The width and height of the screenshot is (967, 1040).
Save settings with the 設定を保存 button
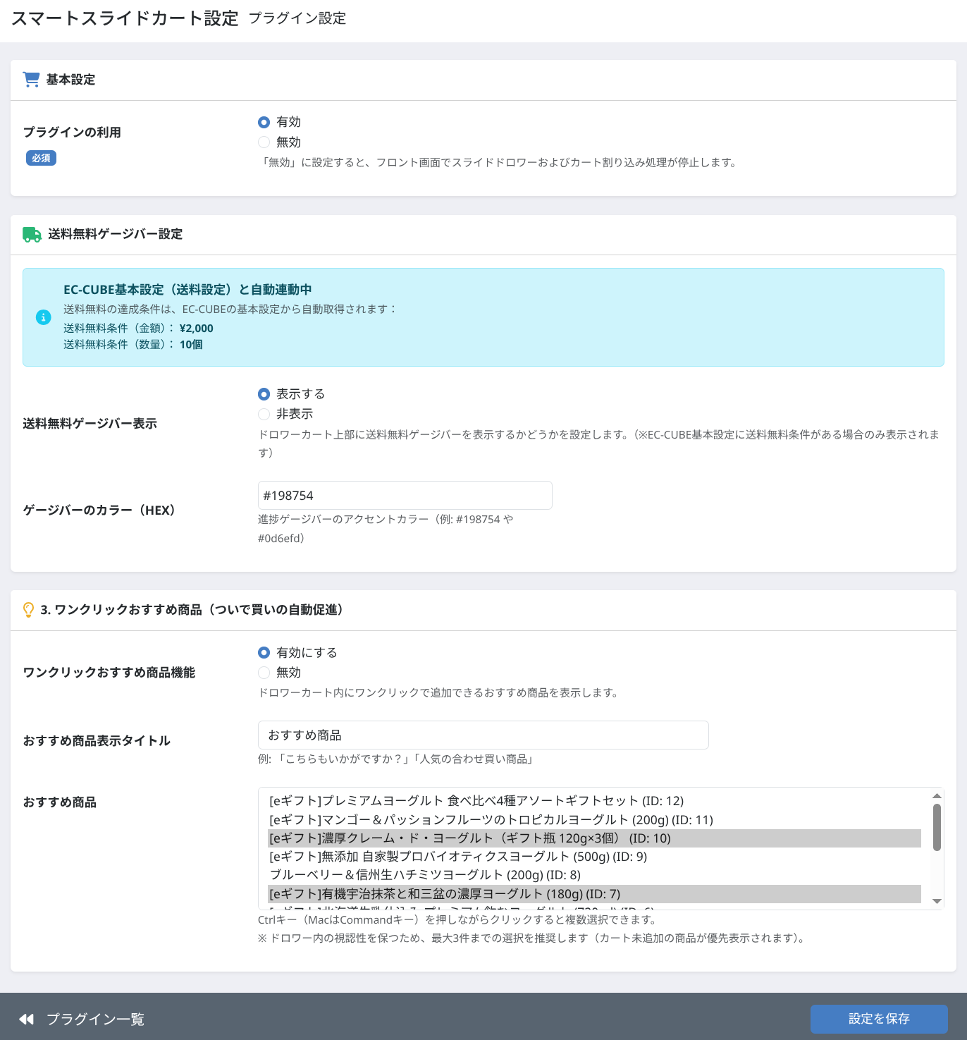click(x=879, y=1019)
